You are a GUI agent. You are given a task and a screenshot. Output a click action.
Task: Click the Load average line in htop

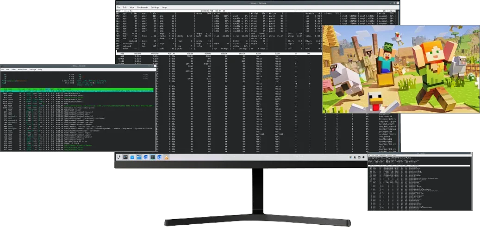click(x=91, y=83)
